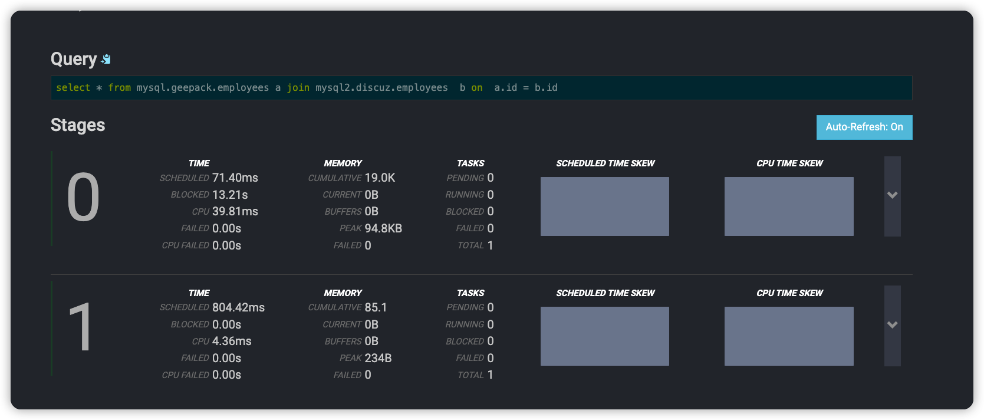This screenshot has width=984, height=420.
Task: Click Stage 1 Scheduled Time Skew chart
Action: [x=604, y=336]
